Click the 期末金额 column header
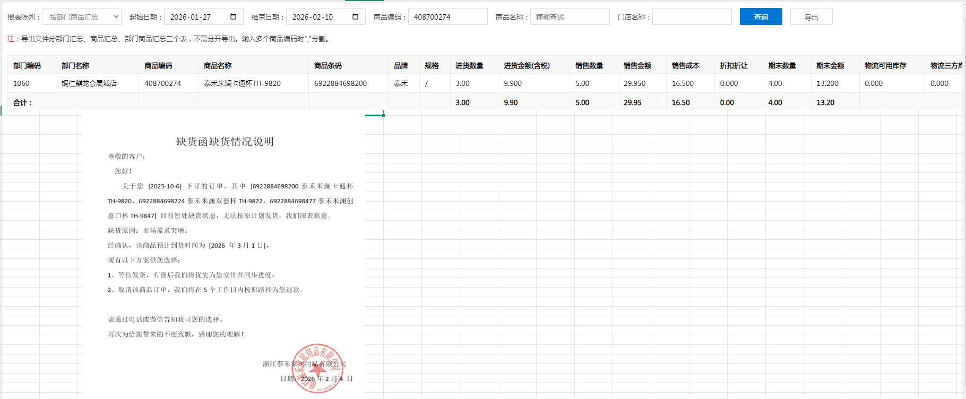 830,66
